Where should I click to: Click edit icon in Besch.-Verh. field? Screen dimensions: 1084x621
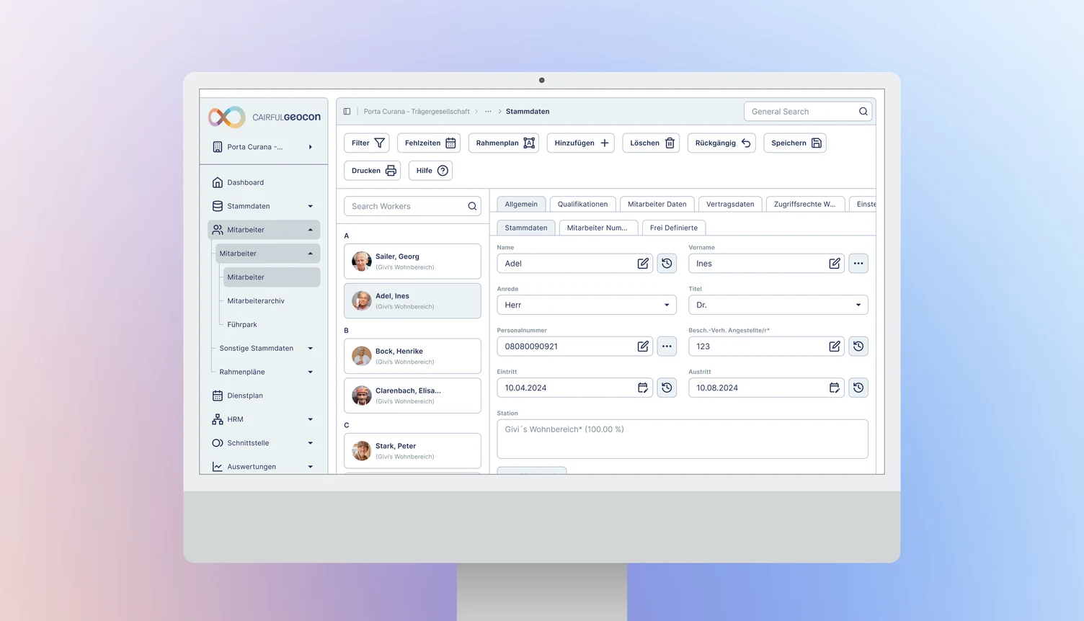835,347
